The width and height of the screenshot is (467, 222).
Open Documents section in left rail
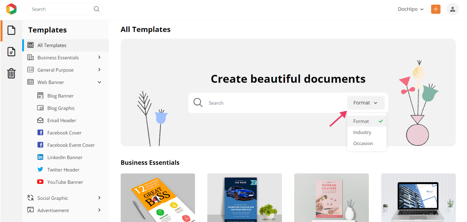(x=11, y=52)
